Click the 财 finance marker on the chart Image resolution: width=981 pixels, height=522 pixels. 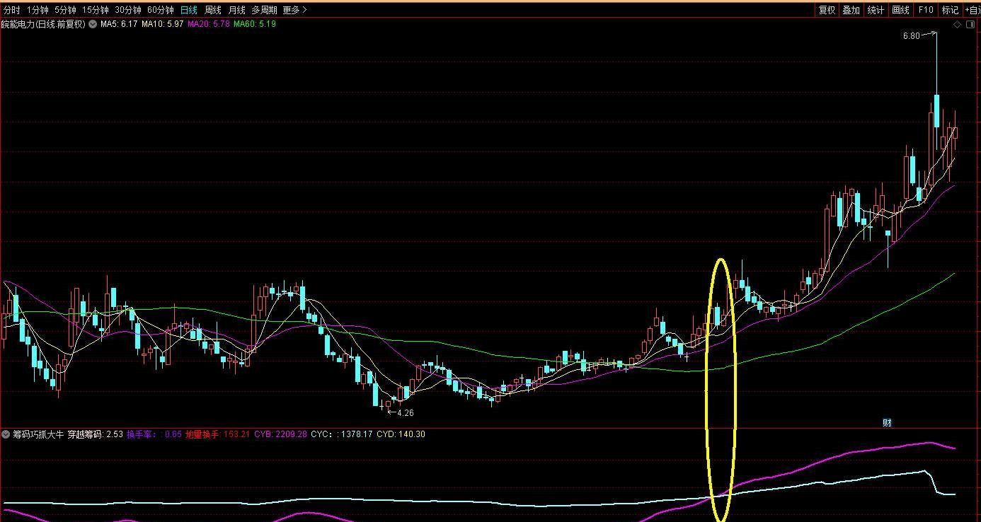pyautogui.click(x=887, y=422)
